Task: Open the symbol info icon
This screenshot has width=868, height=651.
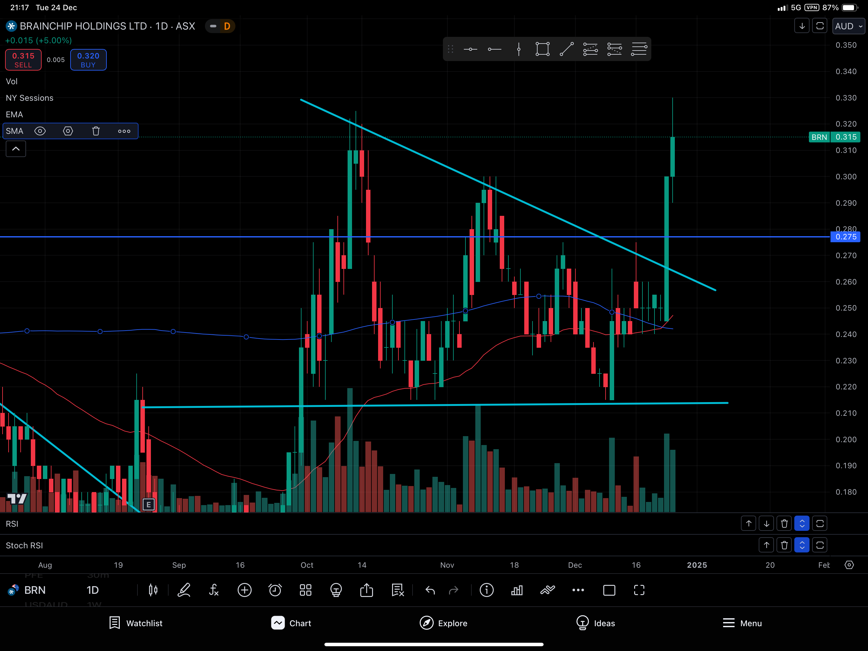Action: coord(487,590)
